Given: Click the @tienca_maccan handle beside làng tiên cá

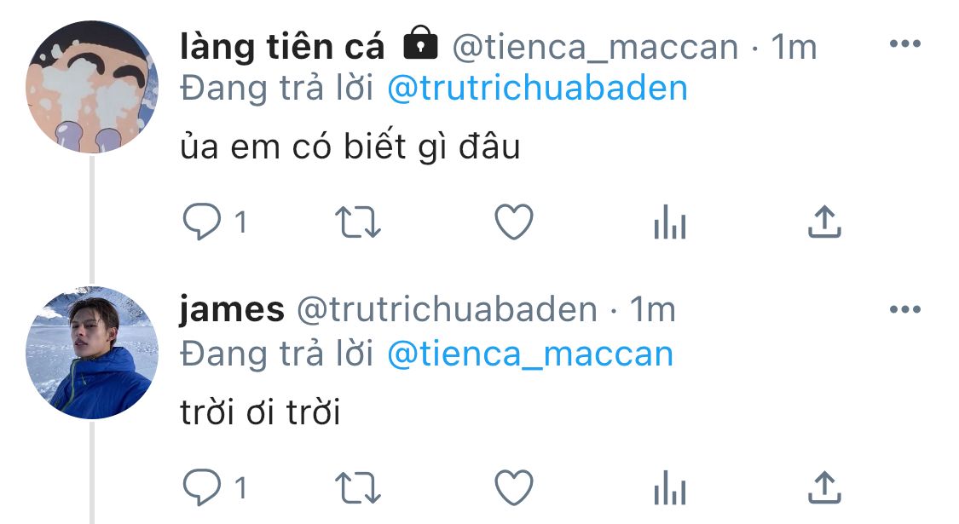Looking at the screenshot, I should (x=594, y=48).
